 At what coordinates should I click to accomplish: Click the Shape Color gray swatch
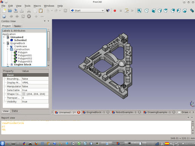click(24, 94)
